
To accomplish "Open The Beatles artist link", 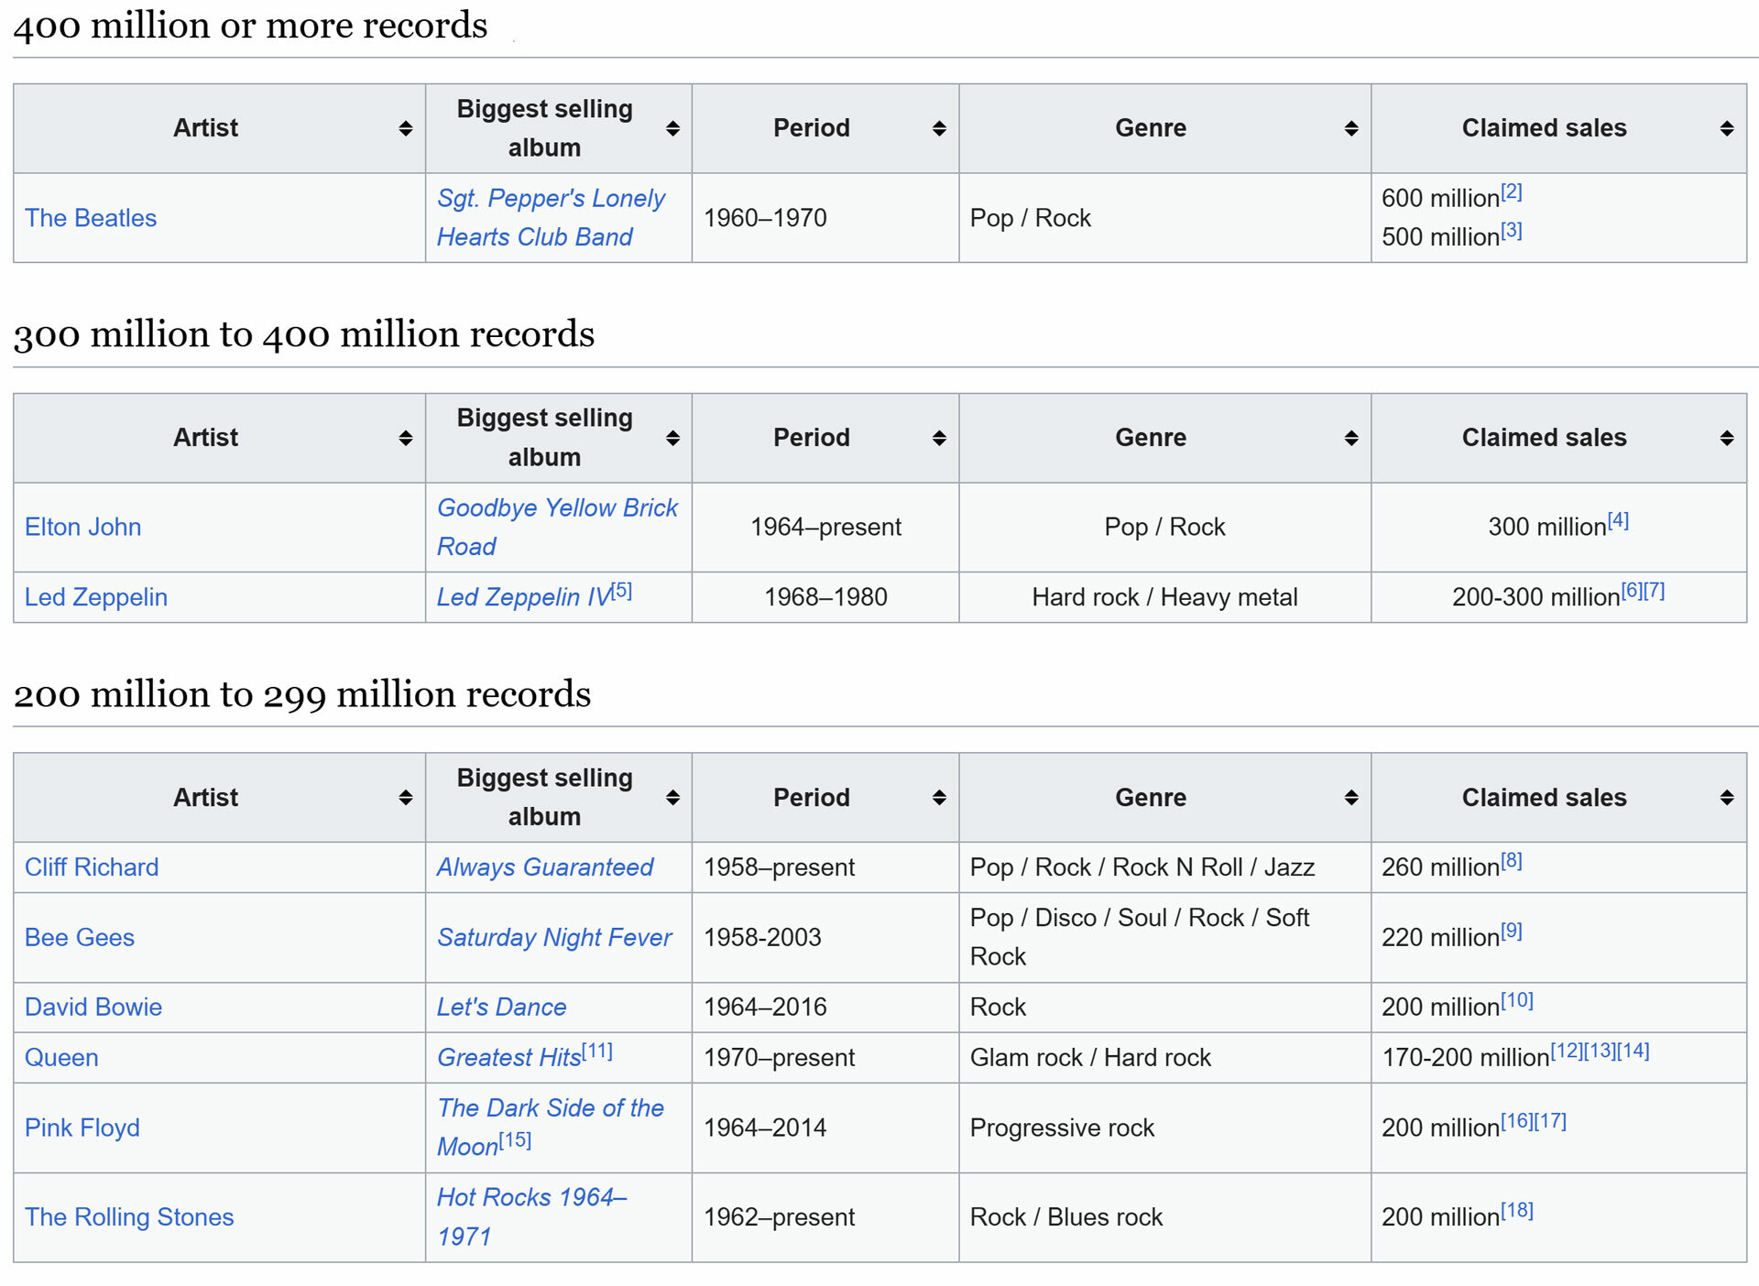I will [x=91, y=218].
